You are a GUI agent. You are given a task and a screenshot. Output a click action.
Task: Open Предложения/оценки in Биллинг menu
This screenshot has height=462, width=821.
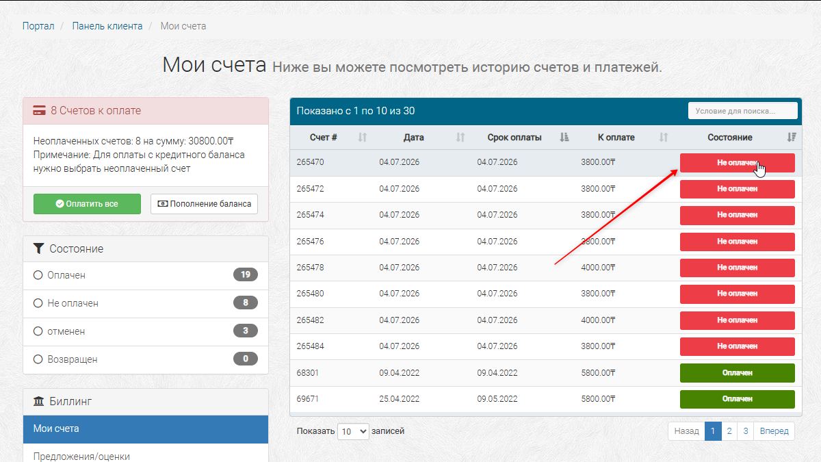(146, 454)
